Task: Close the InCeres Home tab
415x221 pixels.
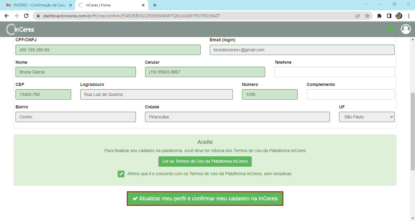Action: [143, 5]
